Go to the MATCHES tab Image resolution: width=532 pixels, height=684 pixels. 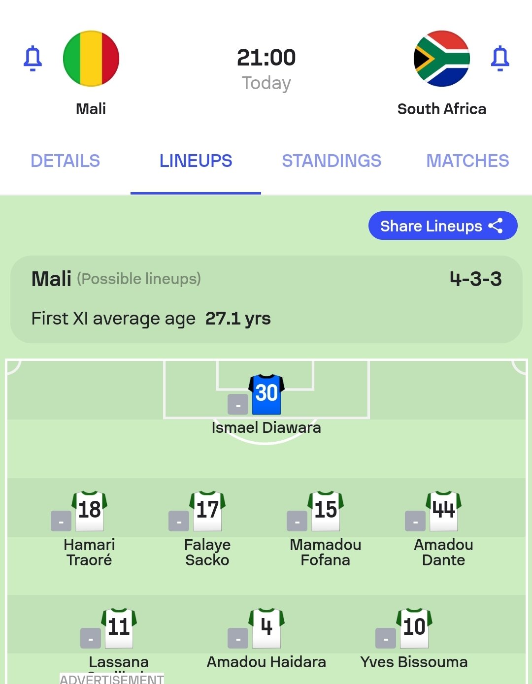point(467,161)
